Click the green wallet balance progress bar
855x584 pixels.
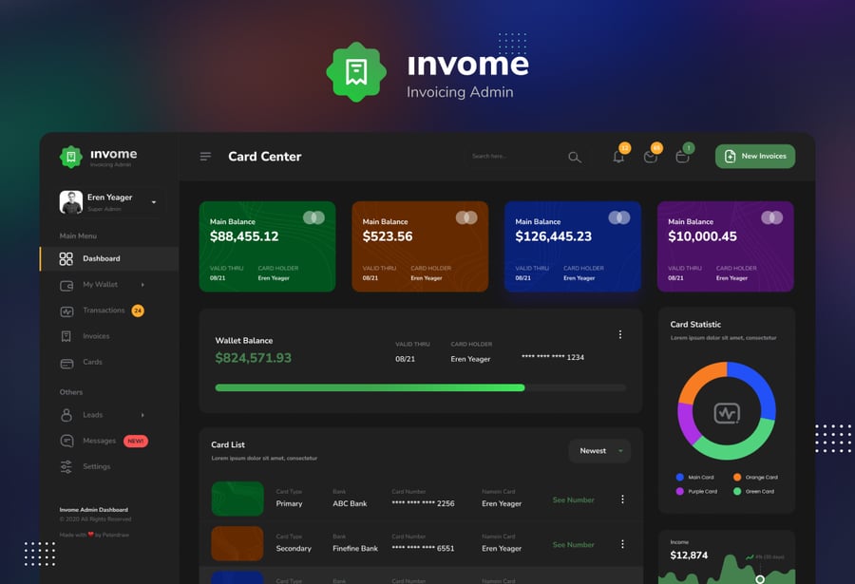pyautogui.click(x=370, y=387)
